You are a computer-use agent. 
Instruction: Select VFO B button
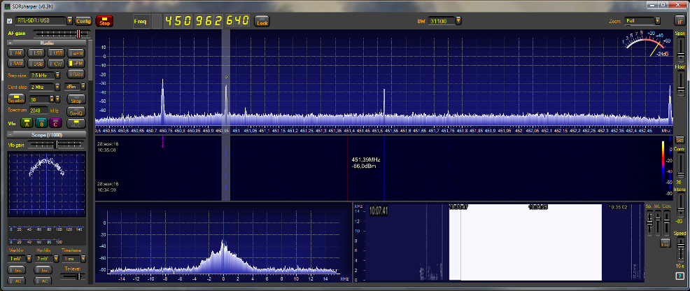tap(41, 123)
